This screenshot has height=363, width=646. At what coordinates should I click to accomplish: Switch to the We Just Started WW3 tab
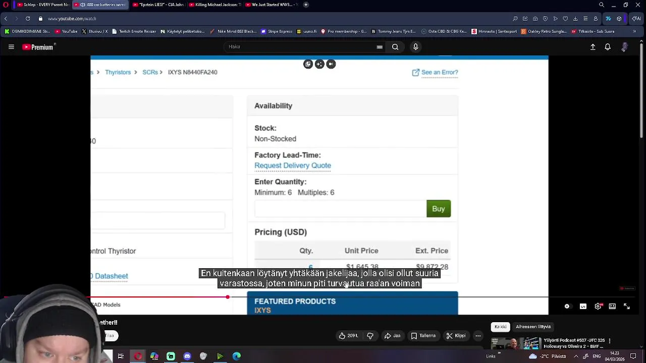[272, 5]
